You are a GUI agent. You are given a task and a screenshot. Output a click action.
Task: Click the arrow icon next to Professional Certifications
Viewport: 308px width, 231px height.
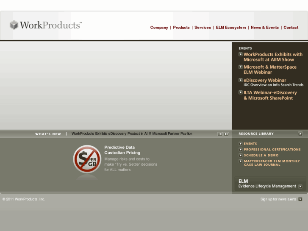[x=241, y=150]
